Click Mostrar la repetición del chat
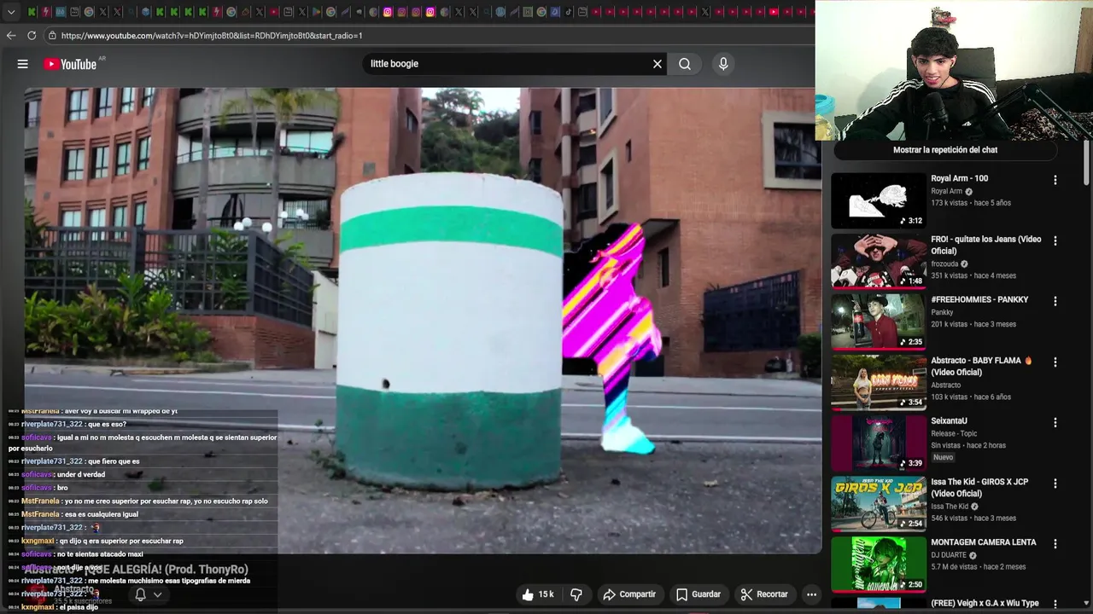This screenshot has height=614, width=1093. [x=945, y=150]
